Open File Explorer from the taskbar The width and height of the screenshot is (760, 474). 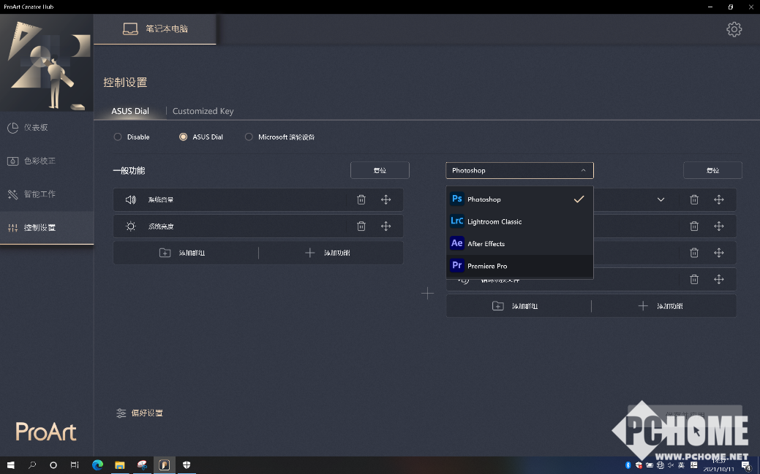click(120, 465)
